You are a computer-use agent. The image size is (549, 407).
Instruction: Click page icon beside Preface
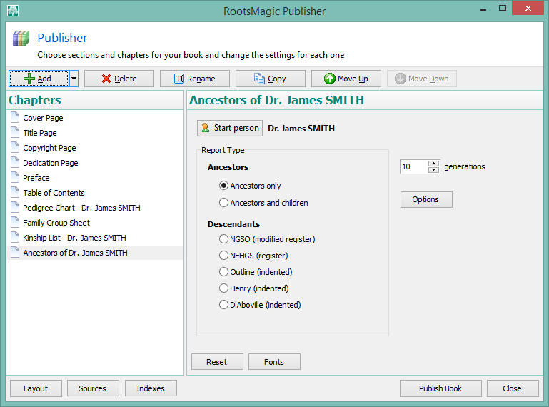click(x=15, y=177)
